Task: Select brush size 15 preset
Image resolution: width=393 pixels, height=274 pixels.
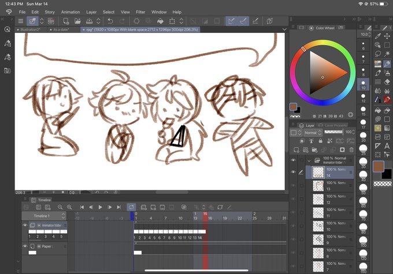Action: click(363, 111)
